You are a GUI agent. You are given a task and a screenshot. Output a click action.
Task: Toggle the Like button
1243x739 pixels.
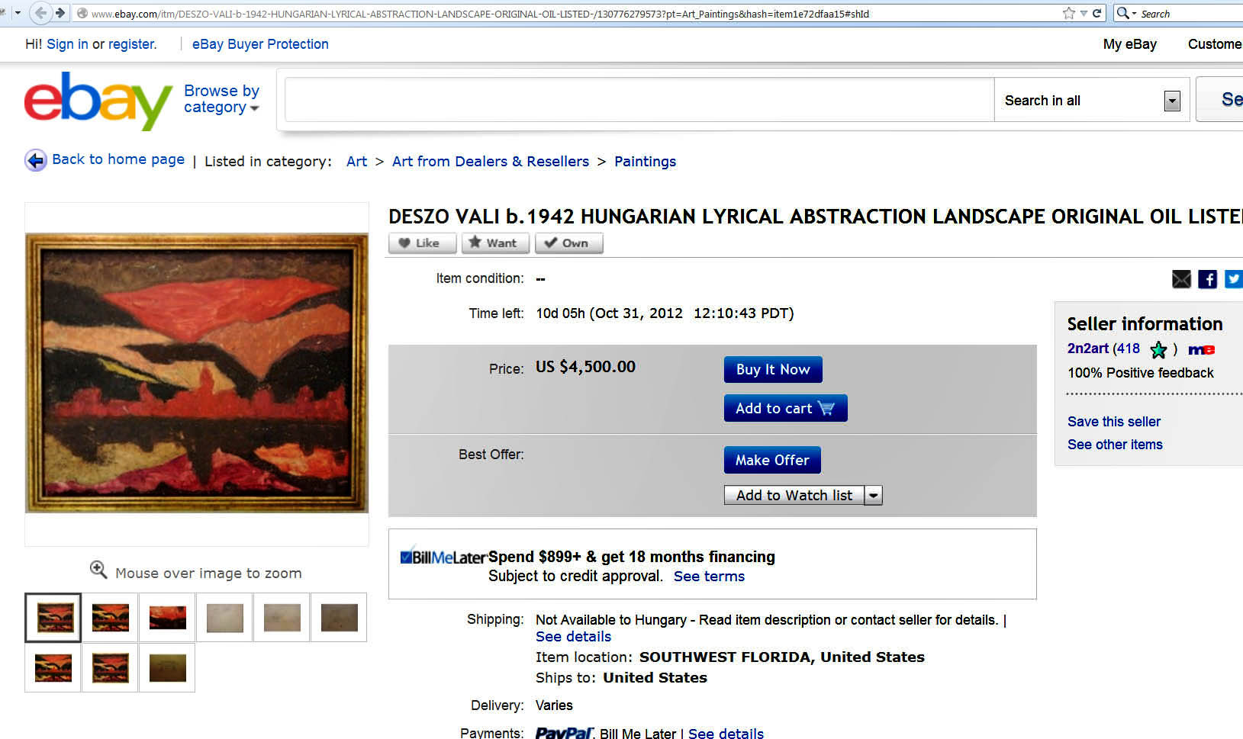pos(422,243)
